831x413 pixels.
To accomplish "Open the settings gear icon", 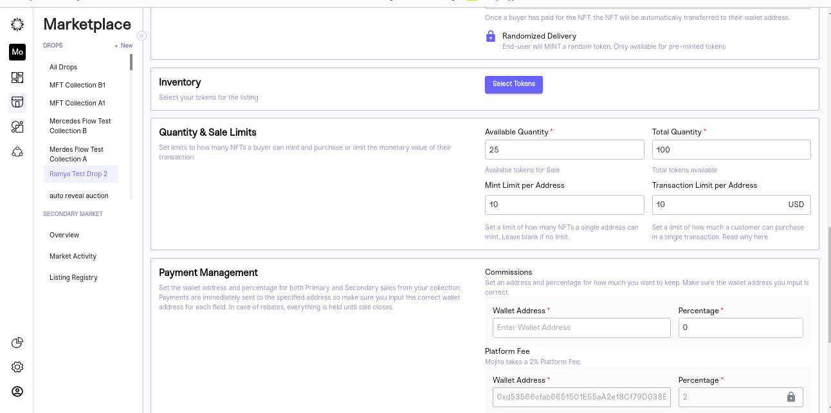I will coord(17,367).
